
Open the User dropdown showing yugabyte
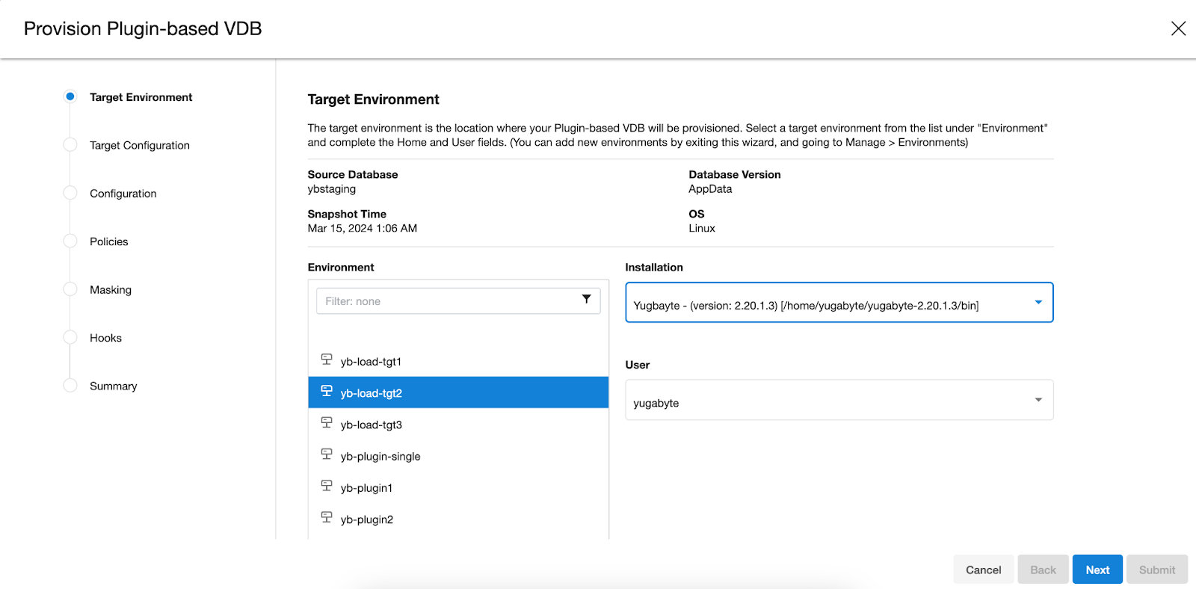click(839, 401)
